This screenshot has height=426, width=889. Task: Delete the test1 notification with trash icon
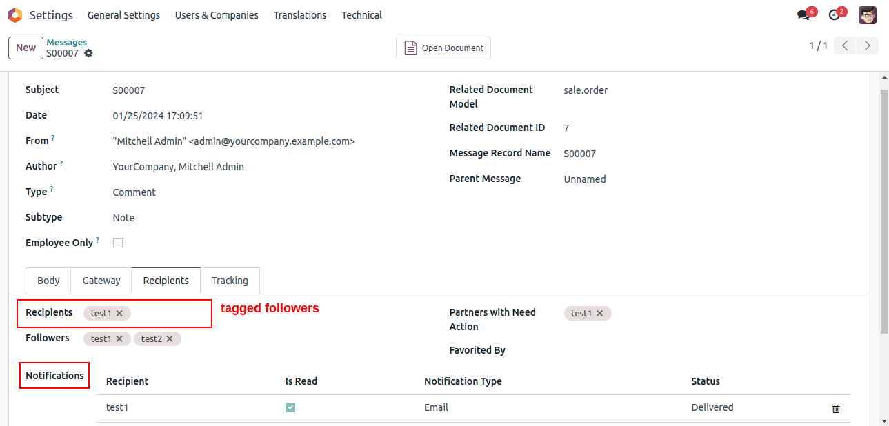coord(836,408)
